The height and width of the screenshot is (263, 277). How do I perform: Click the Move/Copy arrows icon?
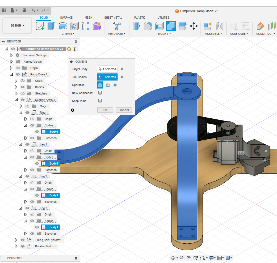pos(194,26)
